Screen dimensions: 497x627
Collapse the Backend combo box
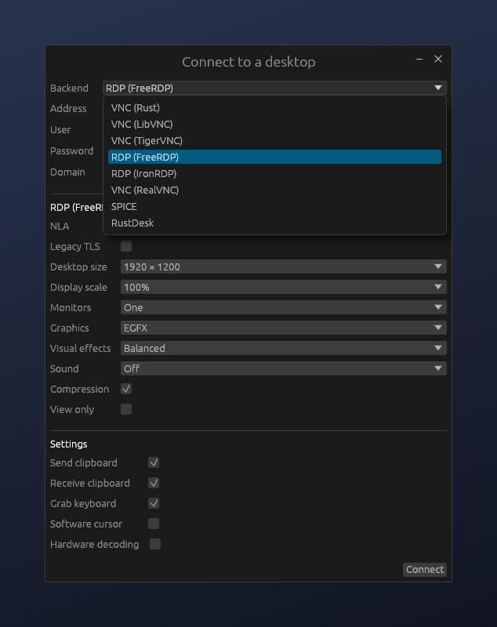point(274,88)
